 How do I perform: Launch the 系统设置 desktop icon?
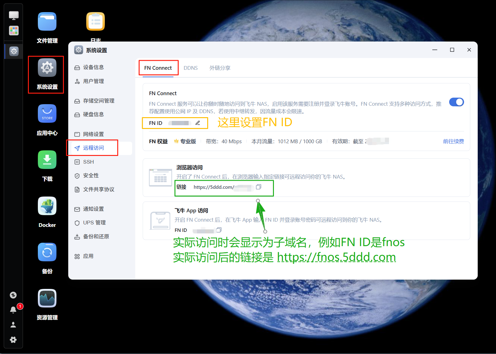pyautogui.click(x=47, y=74)
